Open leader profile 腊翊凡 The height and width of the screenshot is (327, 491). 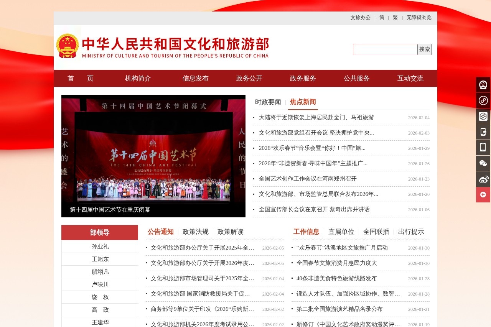[100, 272]
